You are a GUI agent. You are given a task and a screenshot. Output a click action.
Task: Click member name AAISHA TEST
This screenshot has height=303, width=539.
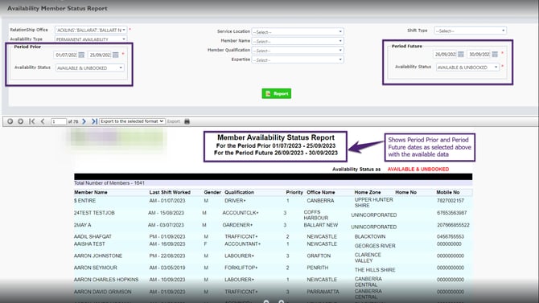coord(89,244)
